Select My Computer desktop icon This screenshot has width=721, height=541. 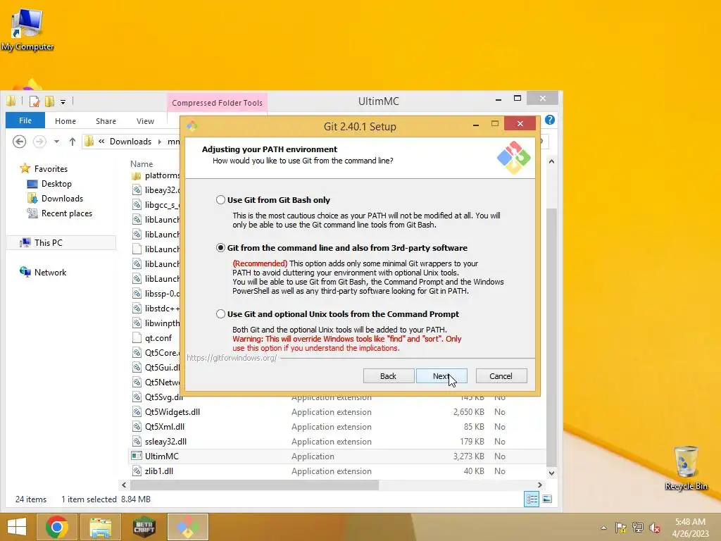pyautogui.click(x=27, y=28)
